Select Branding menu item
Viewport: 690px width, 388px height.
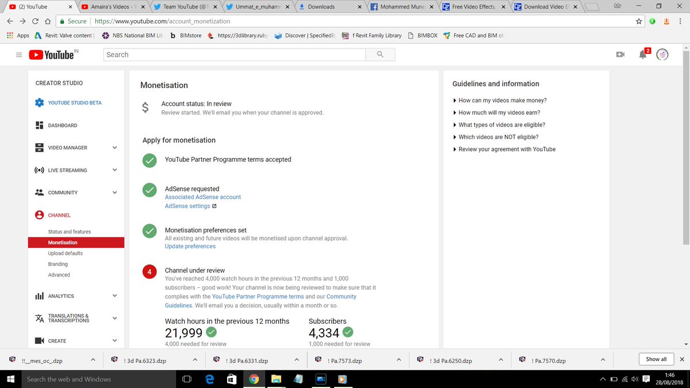tap(58, 264)
